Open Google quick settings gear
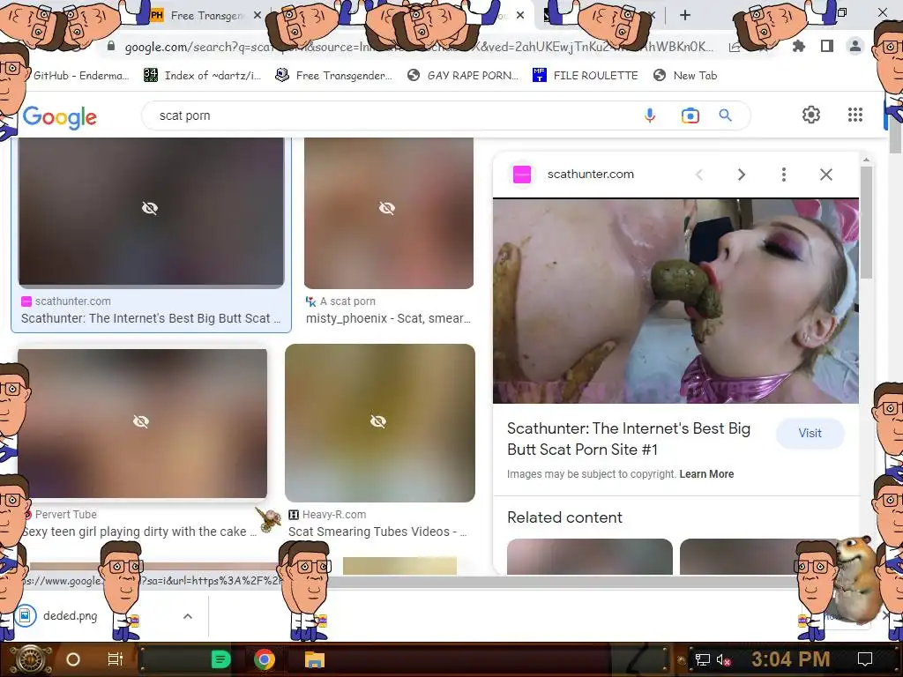Viewport: 903px width, 677px height. (811, 115)
